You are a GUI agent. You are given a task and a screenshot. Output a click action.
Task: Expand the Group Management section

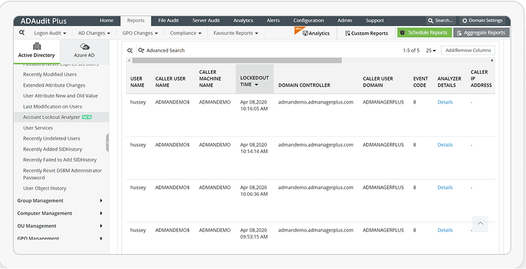click(59, 201)
